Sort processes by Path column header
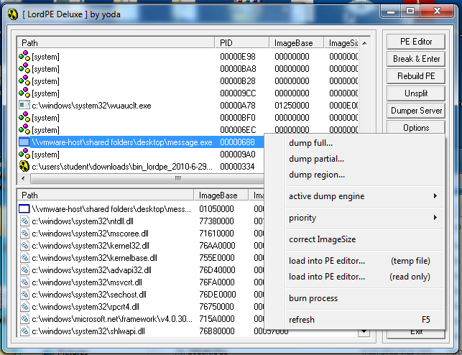 click(x=116, y=43)
